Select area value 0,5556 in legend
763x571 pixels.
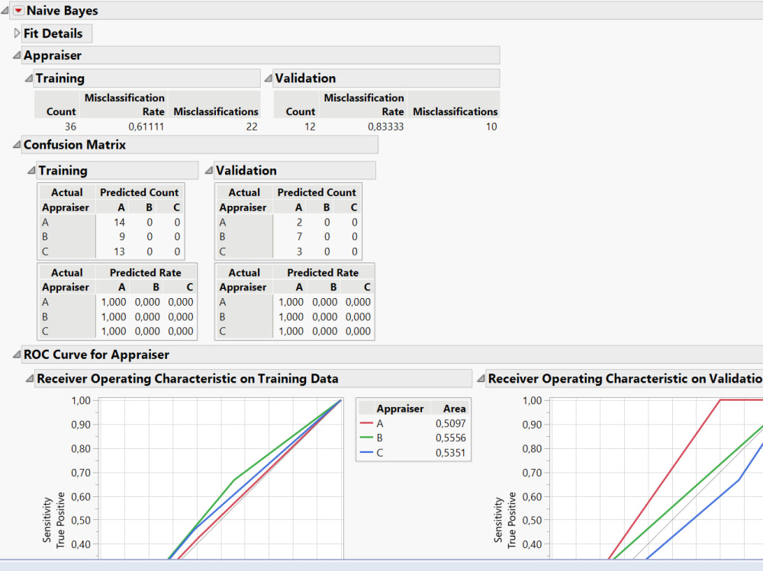pos(451,438)
